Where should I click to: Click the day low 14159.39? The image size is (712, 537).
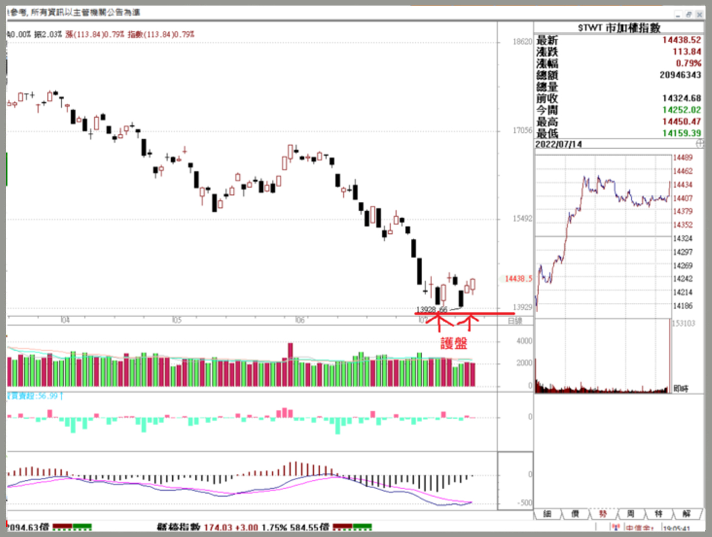click(x=682, y=133)
